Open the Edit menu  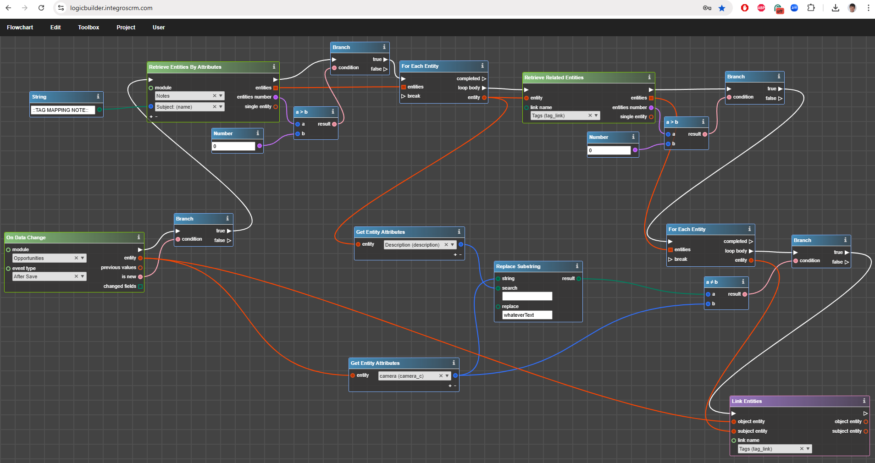[x=55, y=28]
